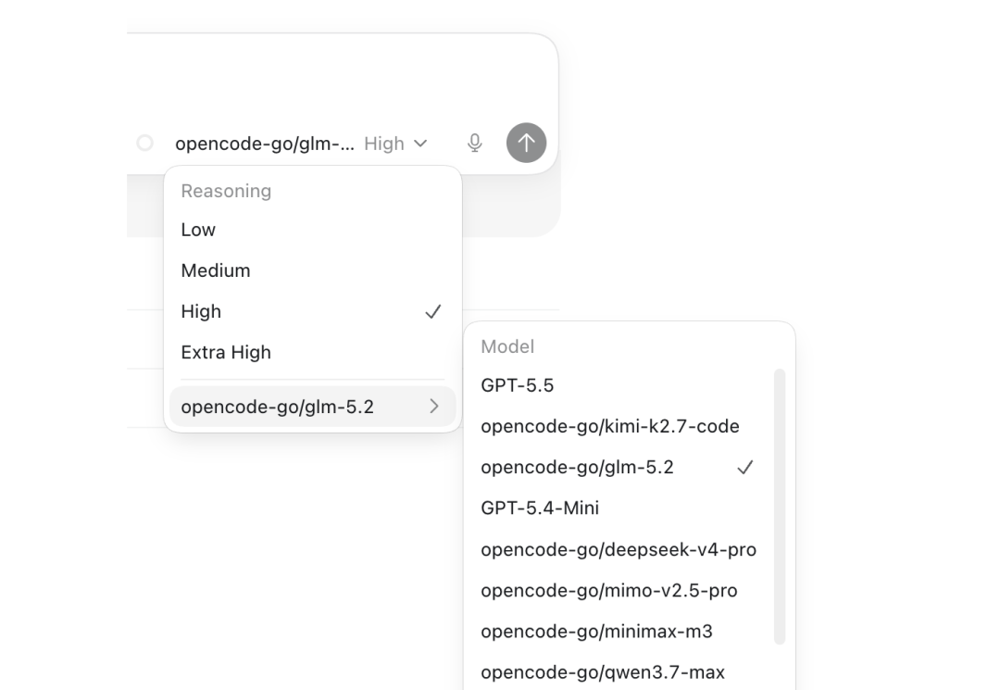Click the circle status icon beside model name

145,143
